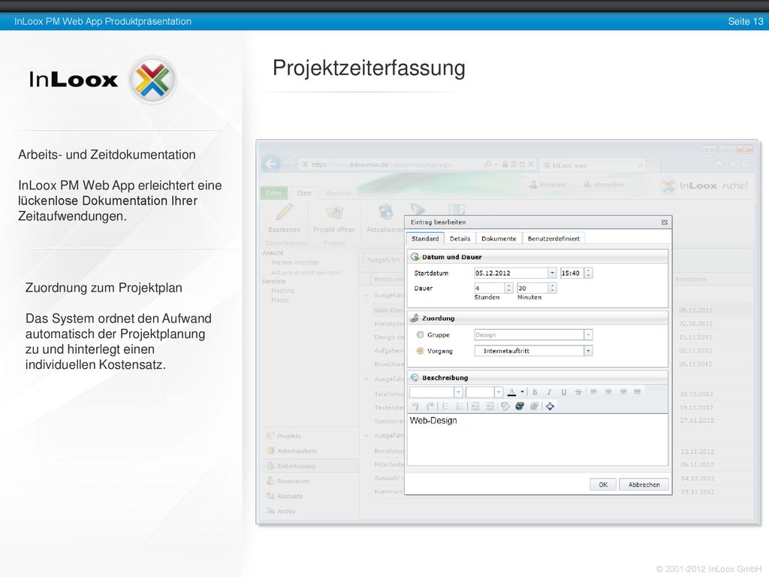
Task: Decrease the Minuten duration value
Action: [553, 291]
